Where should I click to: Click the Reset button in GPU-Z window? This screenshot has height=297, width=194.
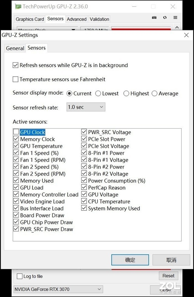pyautogui.click(x=168, y=276)
